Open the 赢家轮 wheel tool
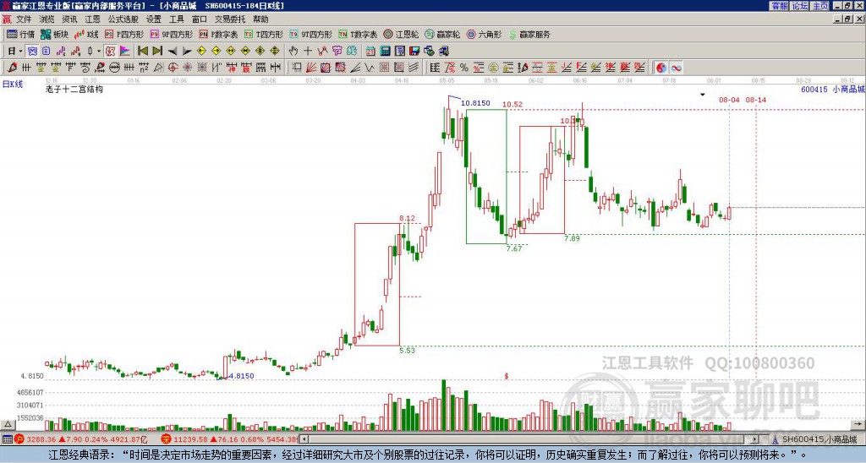This screenshot has width=866, height=463. [x=443, y=34]
